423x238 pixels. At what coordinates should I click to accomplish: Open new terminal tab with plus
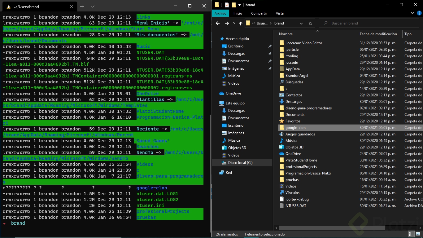82,6
